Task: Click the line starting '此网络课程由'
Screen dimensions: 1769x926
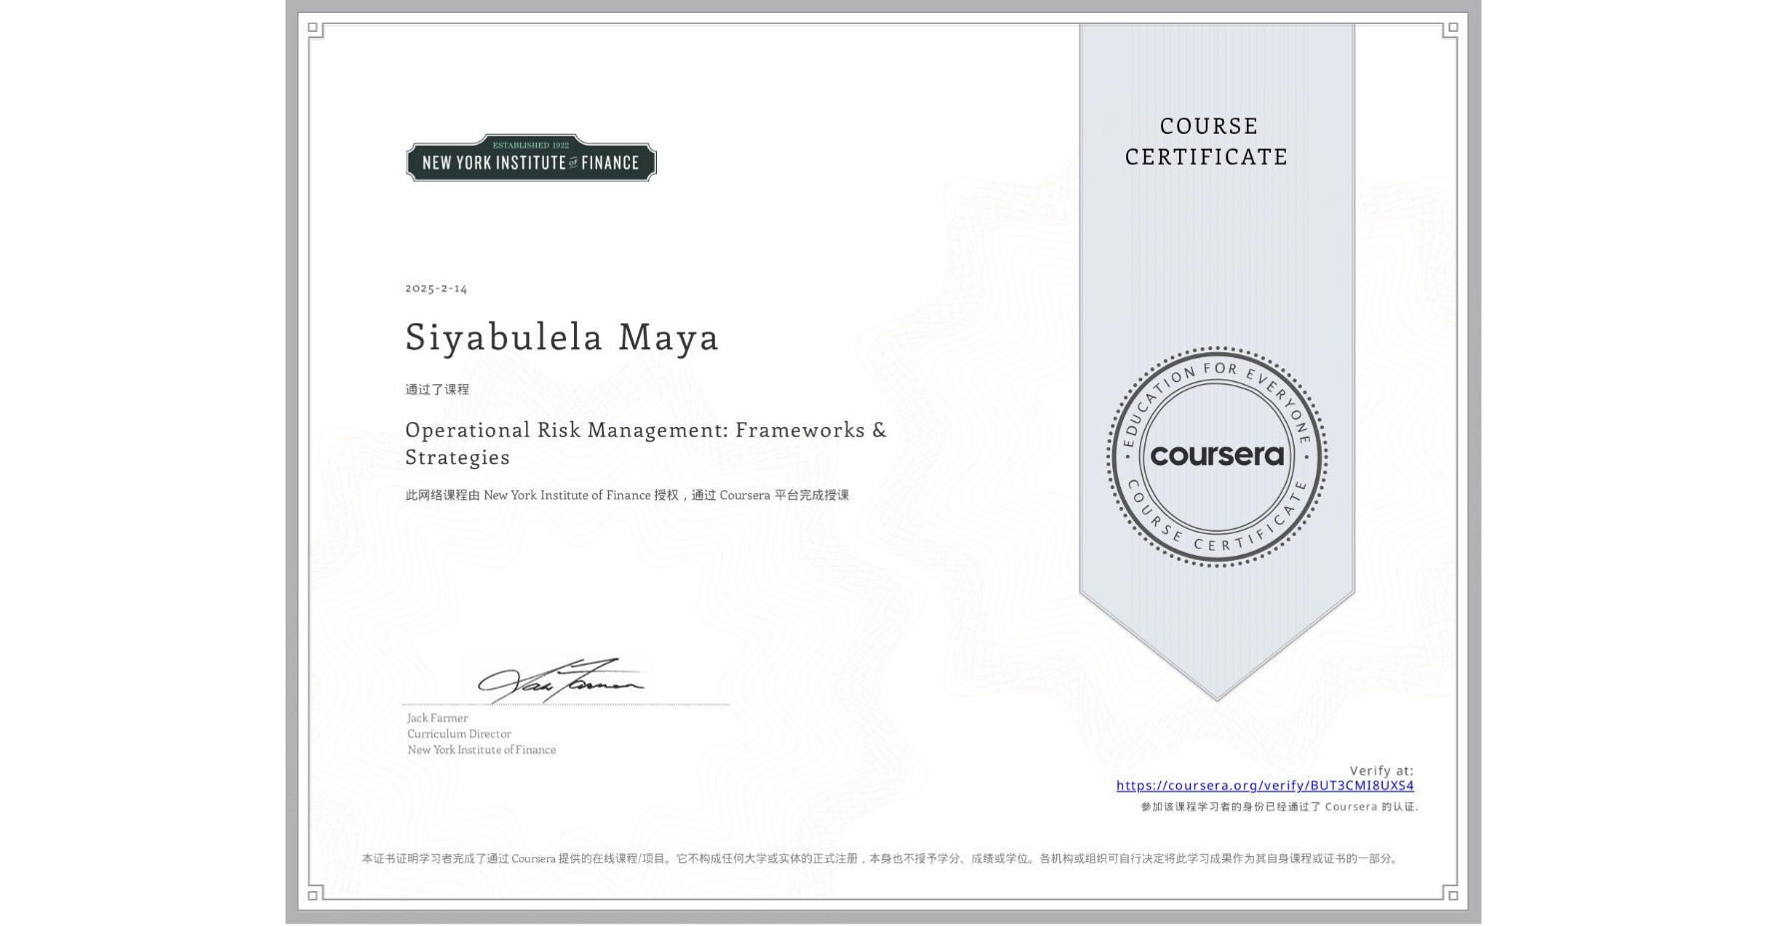Action: [x=627, y=495]
